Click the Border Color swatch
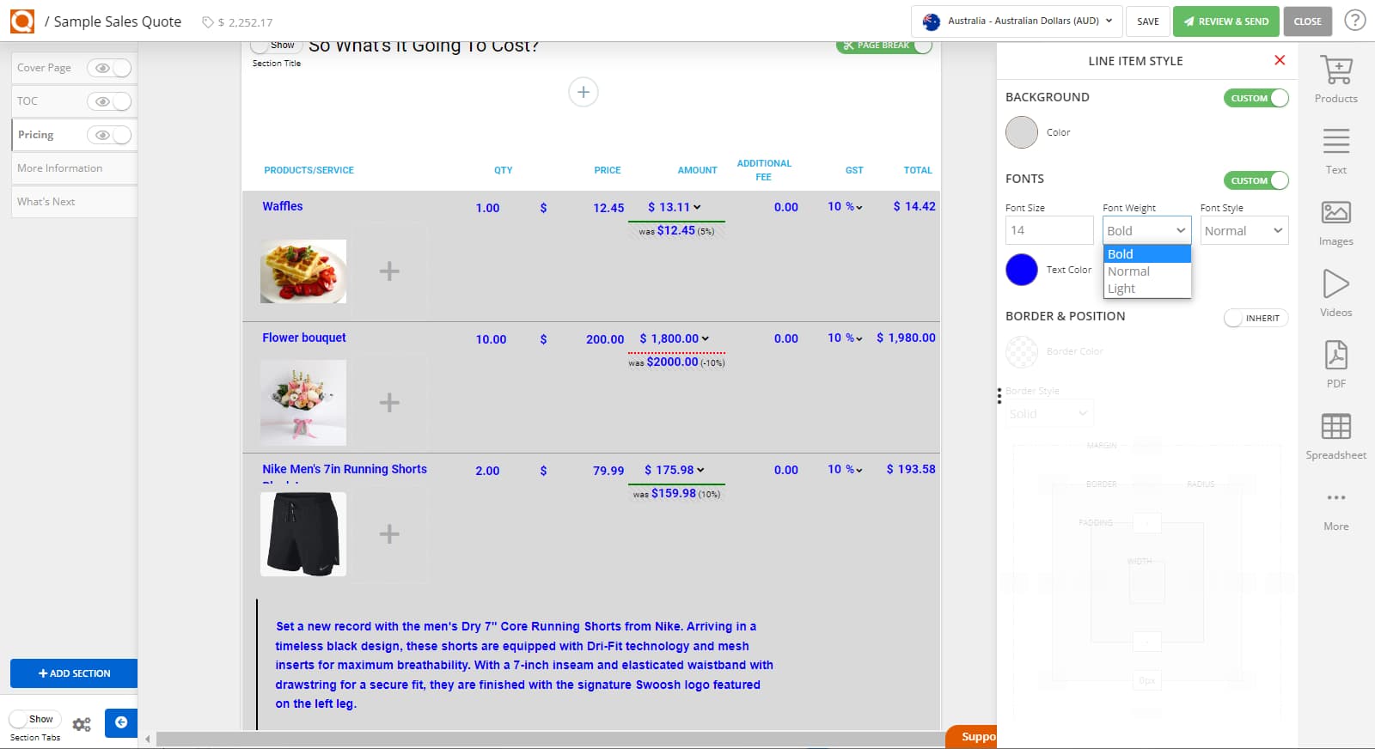This screenshot has height=749, width=1375. point(1022,351)
